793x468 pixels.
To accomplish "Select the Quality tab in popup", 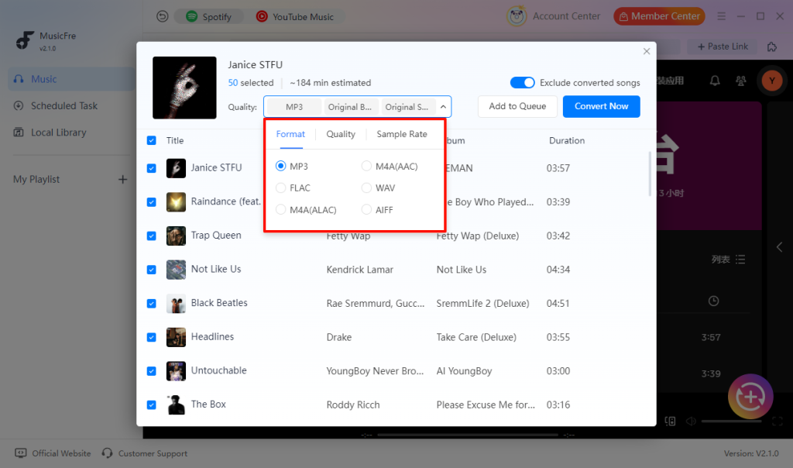I will point(341,134).
